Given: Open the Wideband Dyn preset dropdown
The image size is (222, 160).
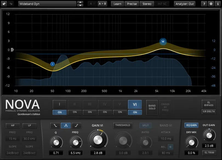Looking at the screenshot, I should tap(47, 4).
